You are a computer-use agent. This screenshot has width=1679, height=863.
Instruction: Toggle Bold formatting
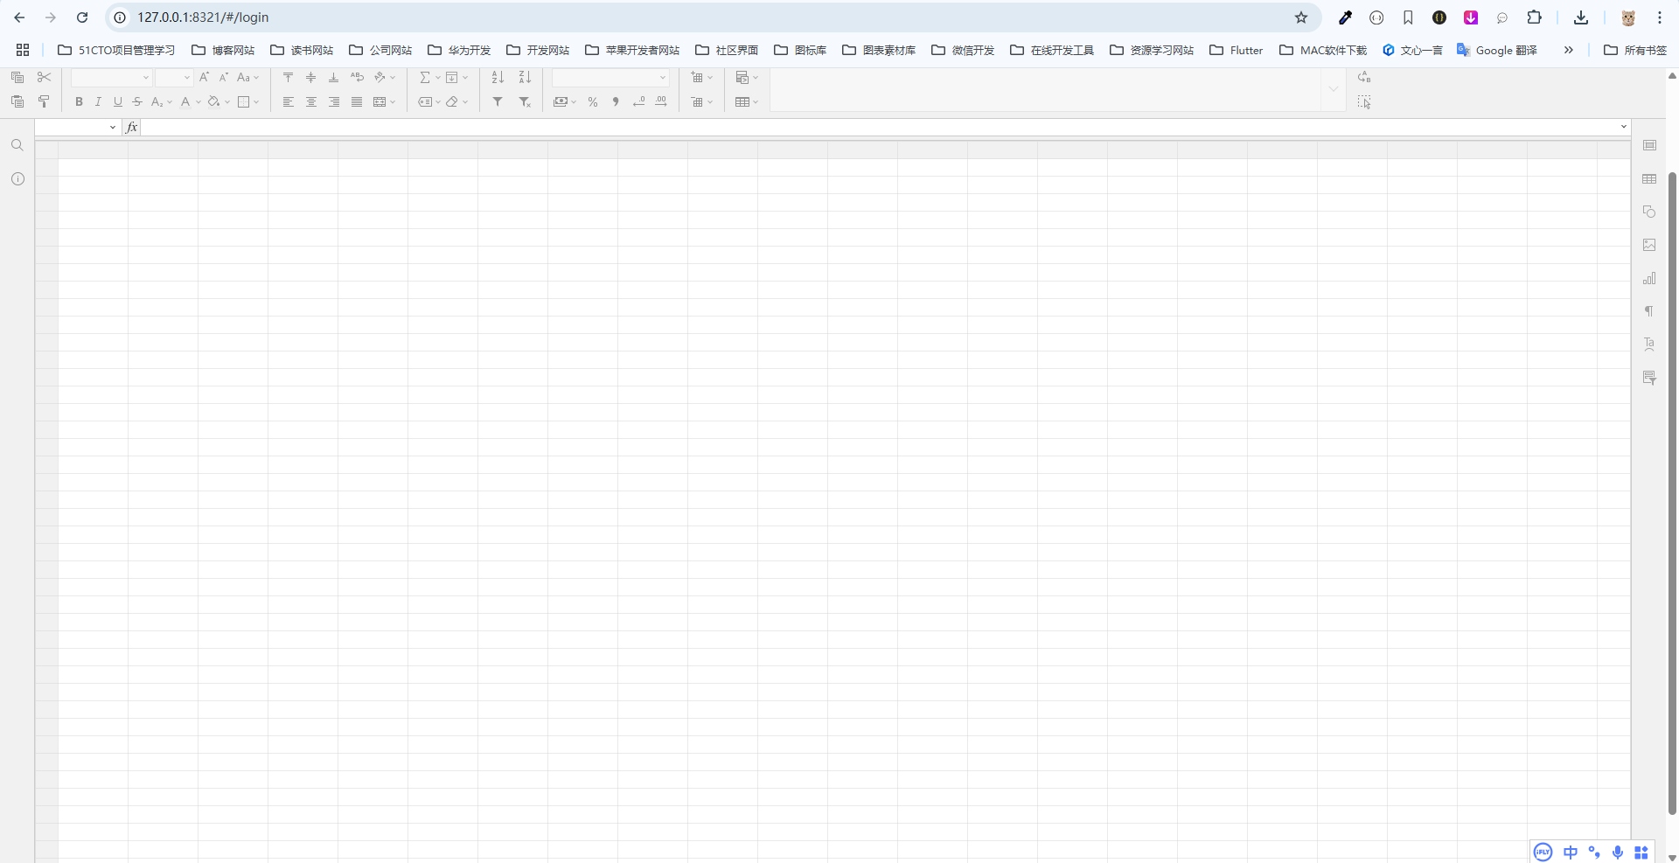click(x=79, y=102)
